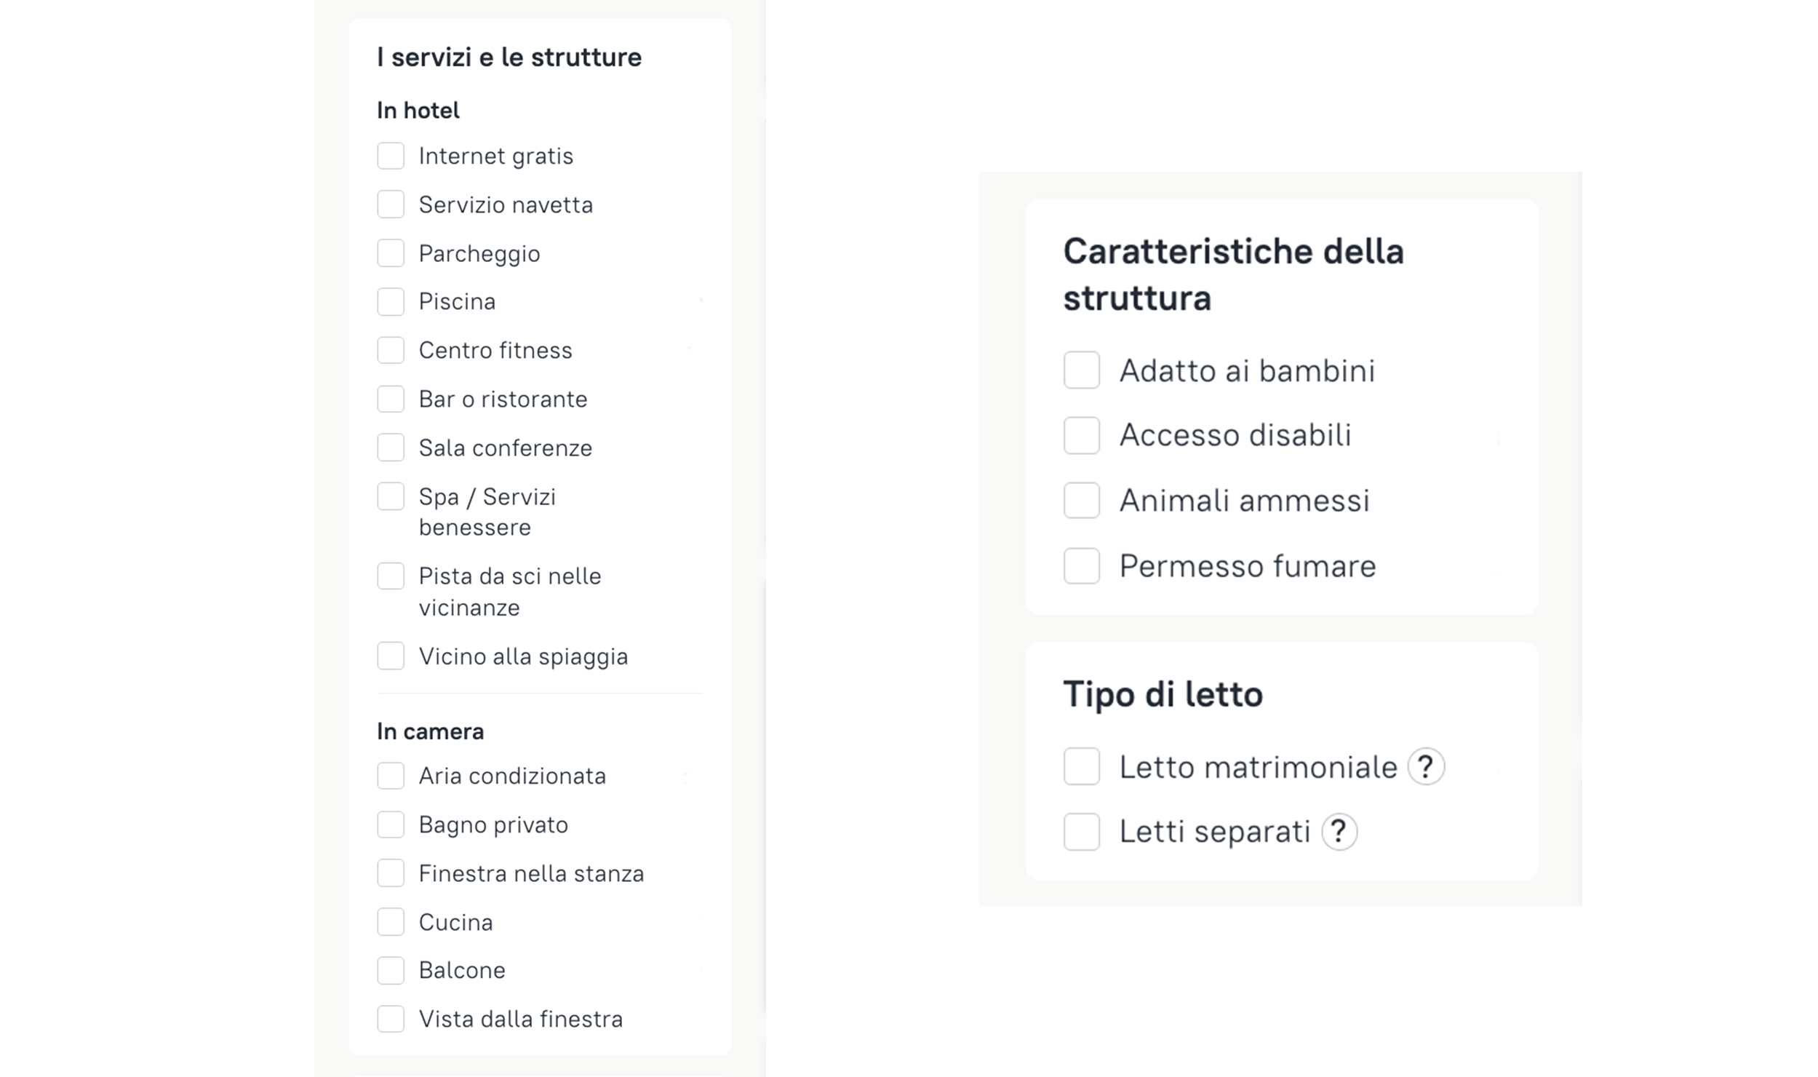Tick the Sala conferenze box
1818x1077 pixels.
pyautogui.click(x=391, y=448)
